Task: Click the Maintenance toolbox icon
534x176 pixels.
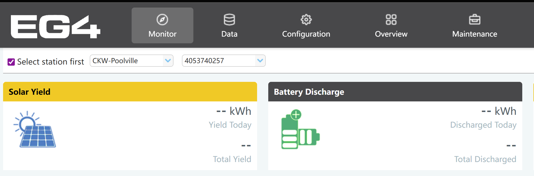Action: tap(474, 20)
